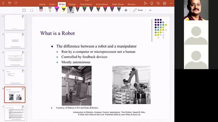
Task: Choose the rectangular selection tool
Action: coord(24,10)
